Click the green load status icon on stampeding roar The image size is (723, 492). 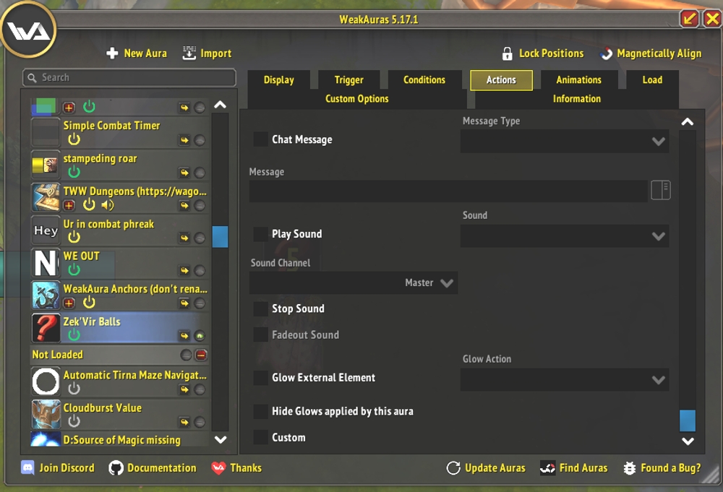[x=74, y=172]
